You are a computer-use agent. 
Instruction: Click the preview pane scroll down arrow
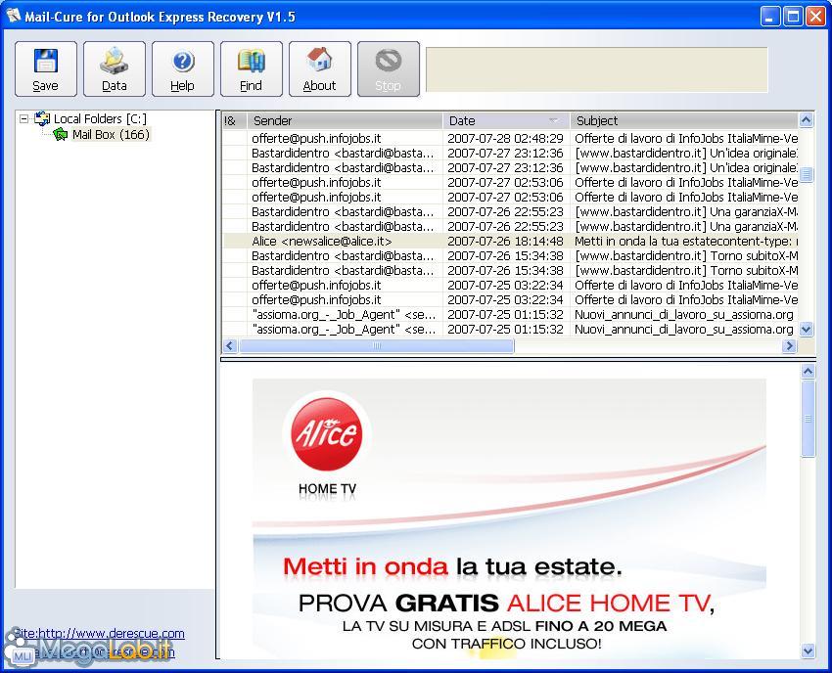pos(808,651)
